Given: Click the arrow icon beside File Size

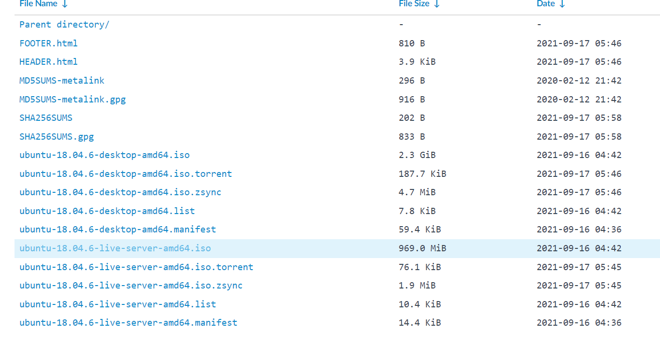Looking at the screenshot, I should (x=437, y=4).
